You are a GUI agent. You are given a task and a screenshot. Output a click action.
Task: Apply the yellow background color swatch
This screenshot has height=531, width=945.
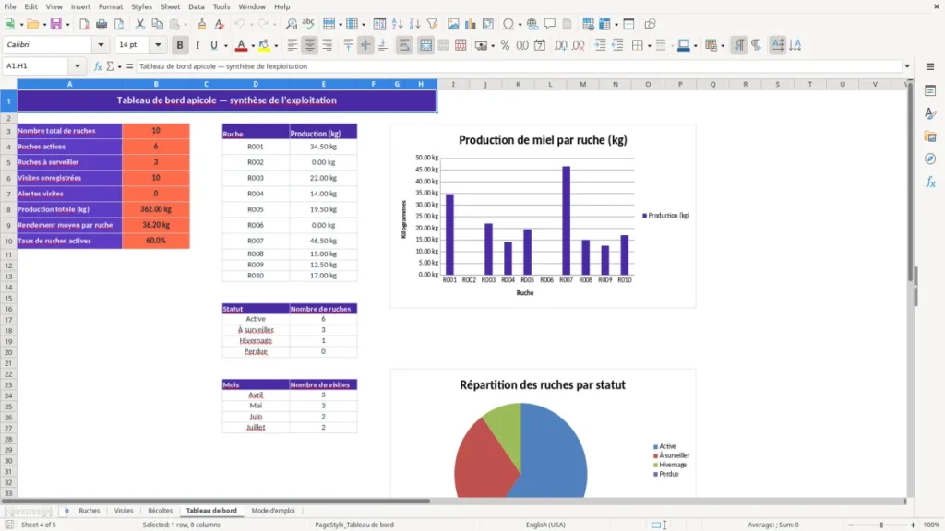(x=264, y=45)
